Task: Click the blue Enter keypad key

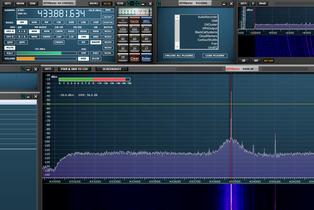Action: (146, 58)
